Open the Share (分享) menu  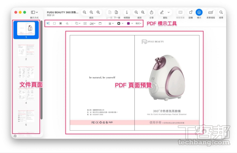[x=151, y=13]
